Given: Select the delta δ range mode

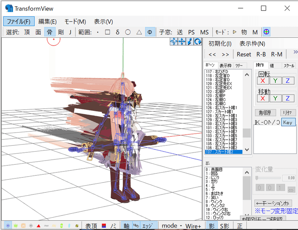Looking at the screenshot, I should (117, 32).
